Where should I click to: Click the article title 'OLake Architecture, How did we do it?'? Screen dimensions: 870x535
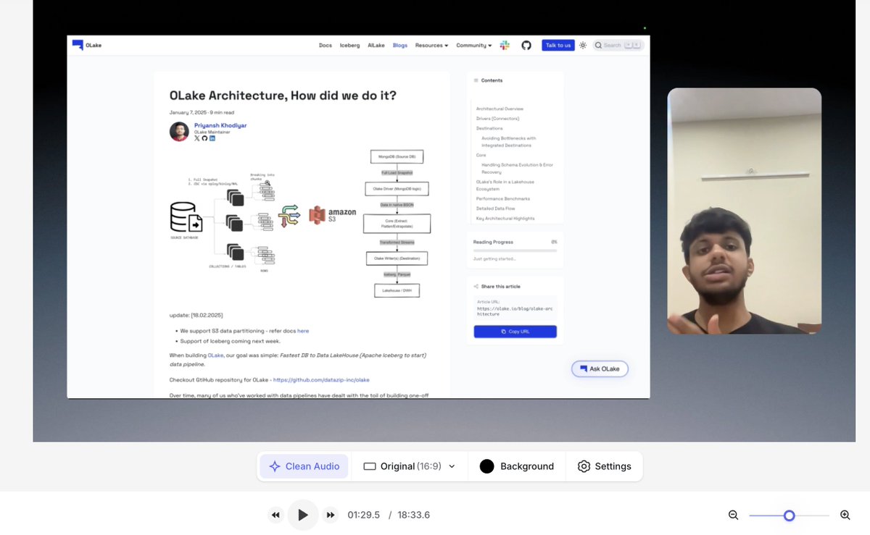[283, 96]
